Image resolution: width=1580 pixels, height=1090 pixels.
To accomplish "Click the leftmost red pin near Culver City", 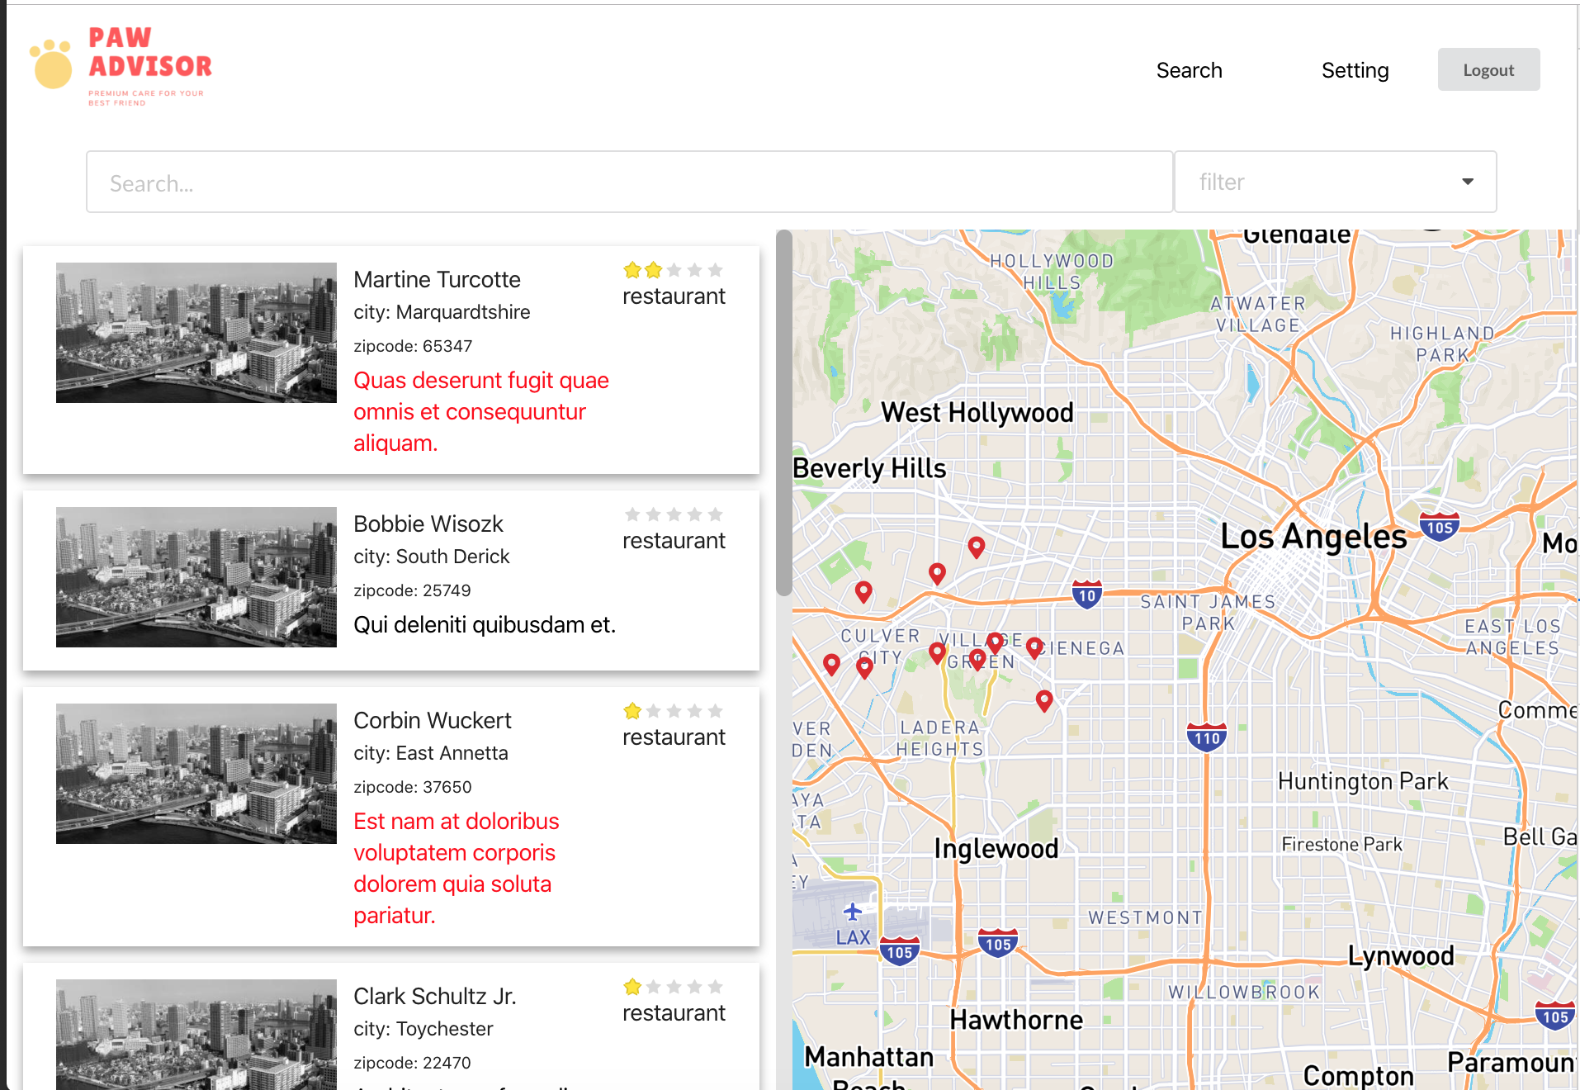I will click(832, 664).
